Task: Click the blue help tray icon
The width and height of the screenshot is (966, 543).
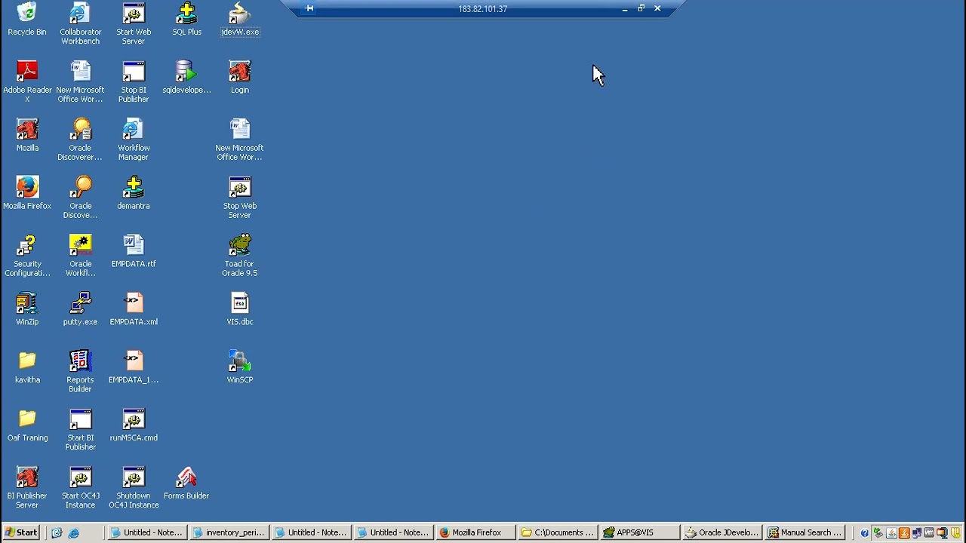Action: pos(865,533)
